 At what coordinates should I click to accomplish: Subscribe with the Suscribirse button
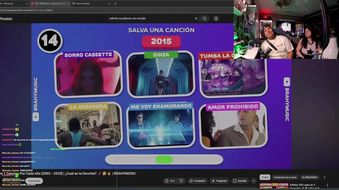(x=34, y=181)
